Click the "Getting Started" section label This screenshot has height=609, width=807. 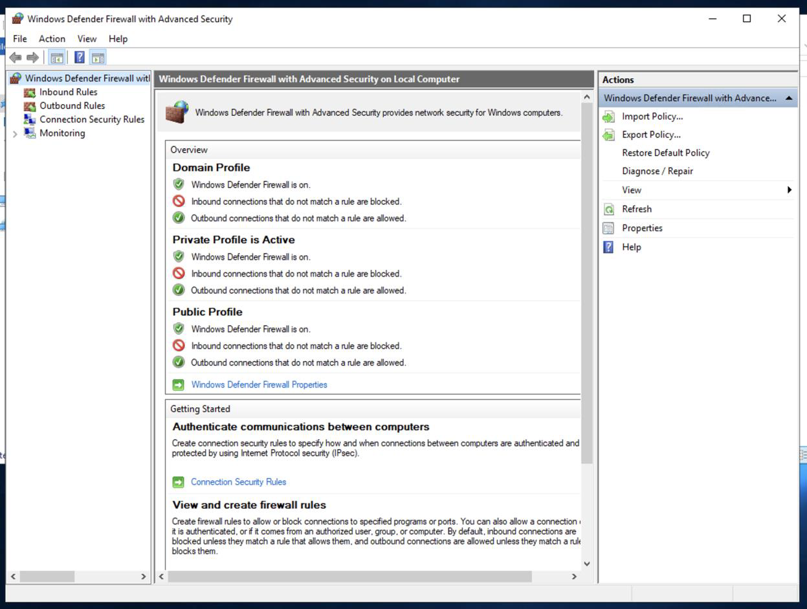(x=200, y=409)
